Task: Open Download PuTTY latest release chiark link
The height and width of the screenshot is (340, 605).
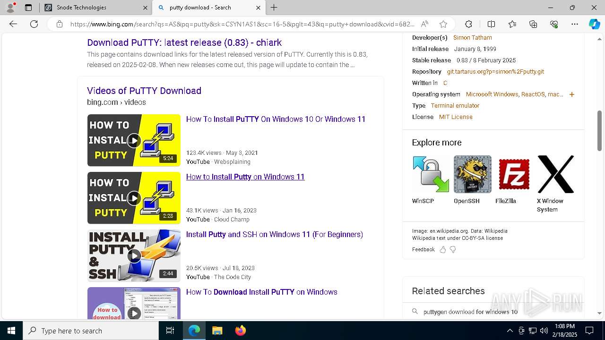Action: [184, 42]
